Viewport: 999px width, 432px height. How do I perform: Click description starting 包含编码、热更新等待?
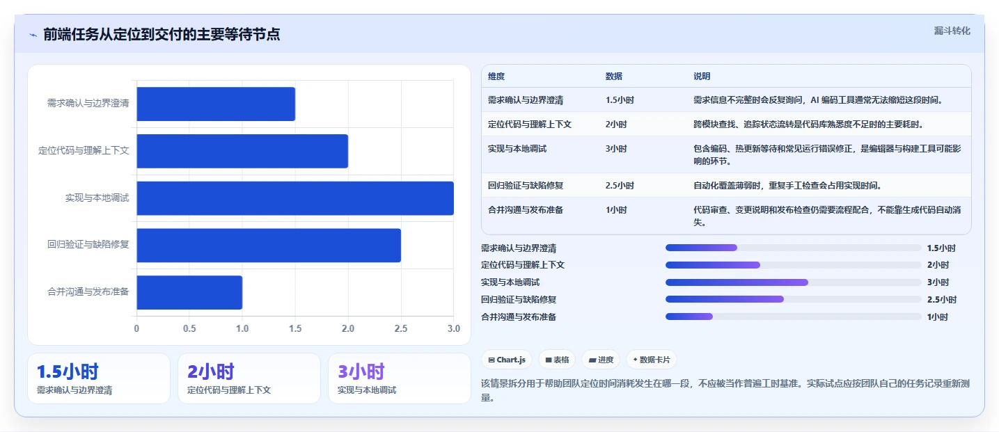[827, 155]
